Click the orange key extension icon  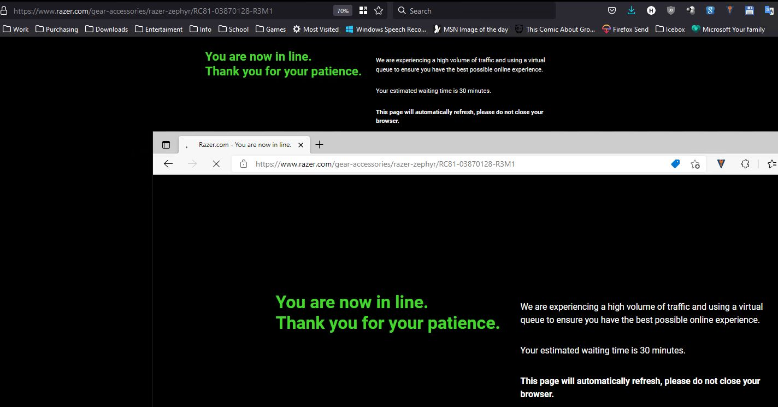(x=729, y=10)
